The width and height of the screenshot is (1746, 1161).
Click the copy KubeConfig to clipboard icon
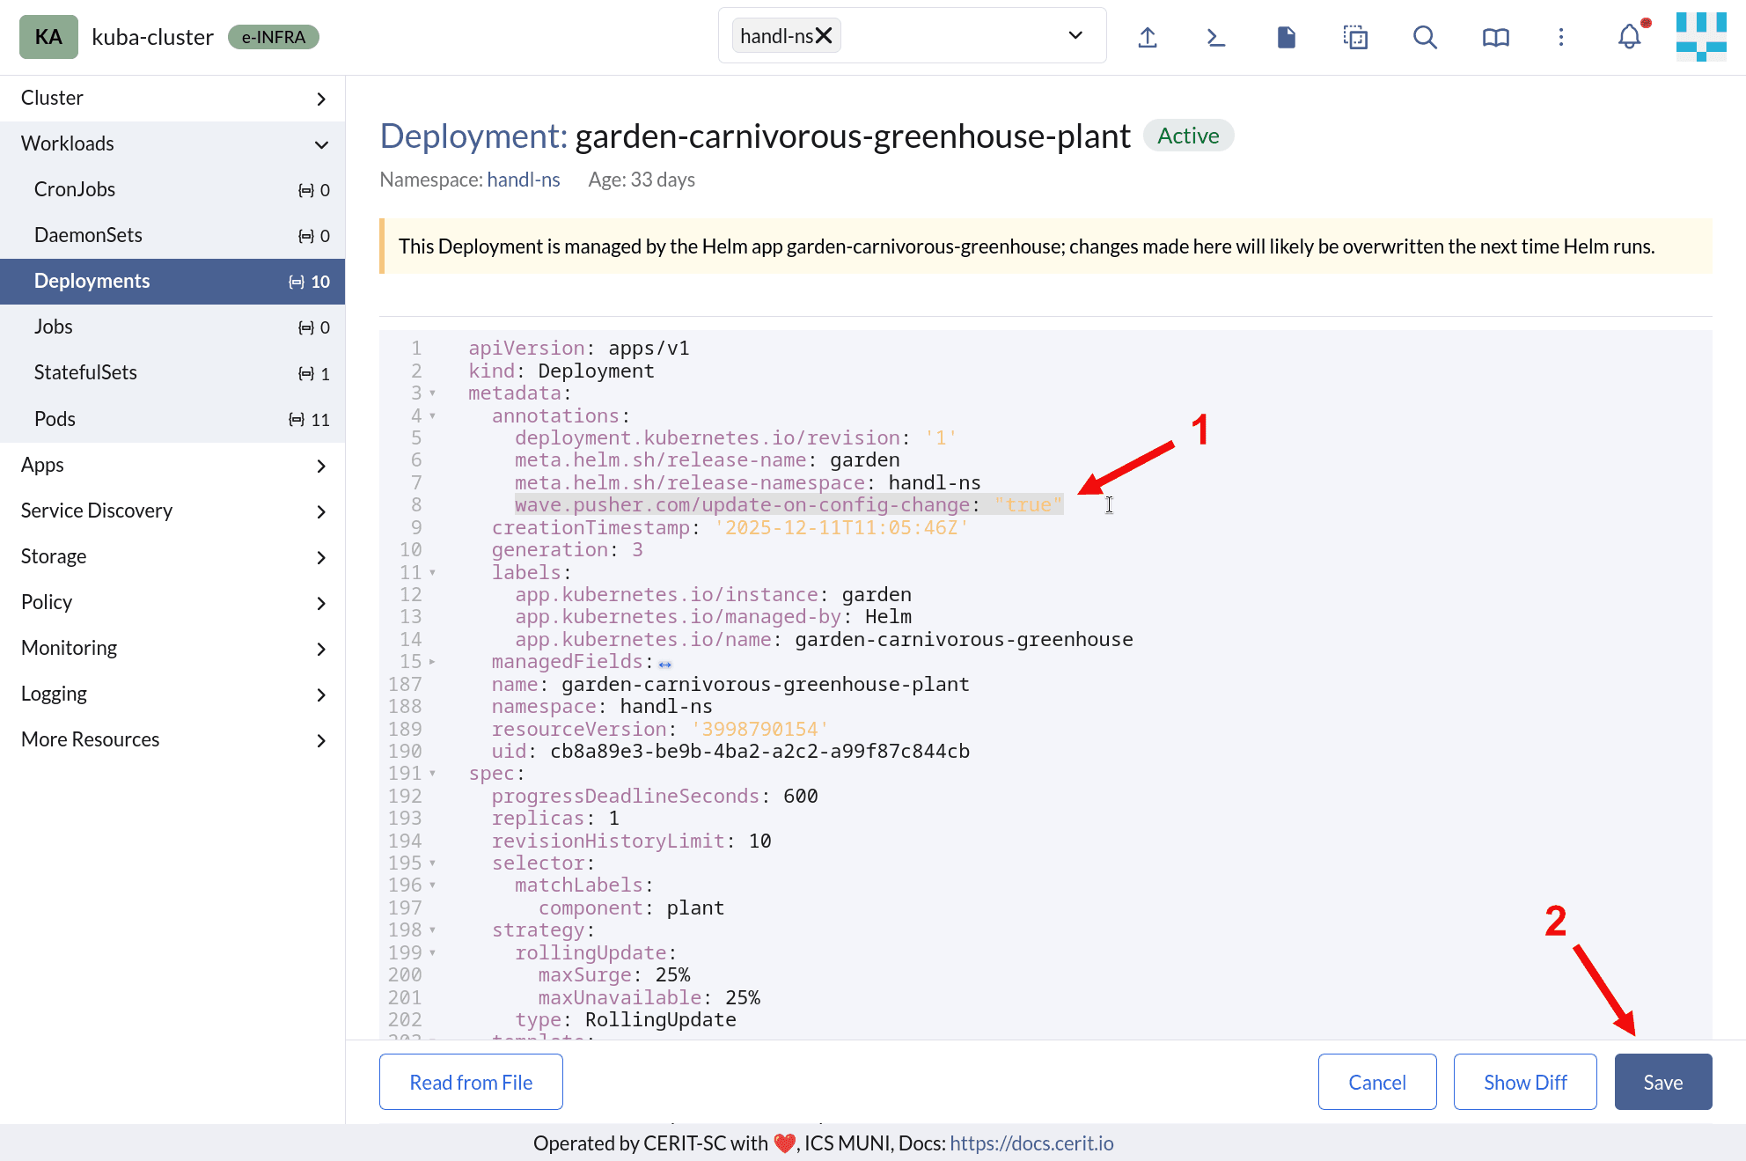click(x=1355, y=37)
